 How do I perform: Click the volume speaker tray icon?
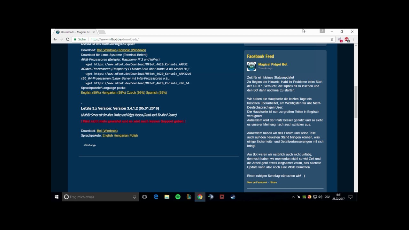[x=320, y=197]
